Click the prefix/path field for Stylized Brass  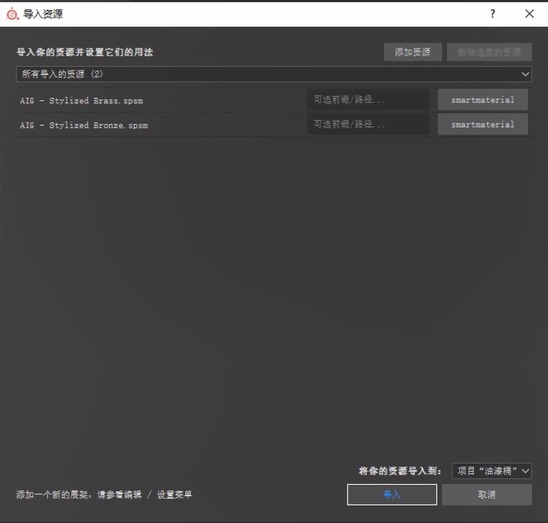point(368,100)
